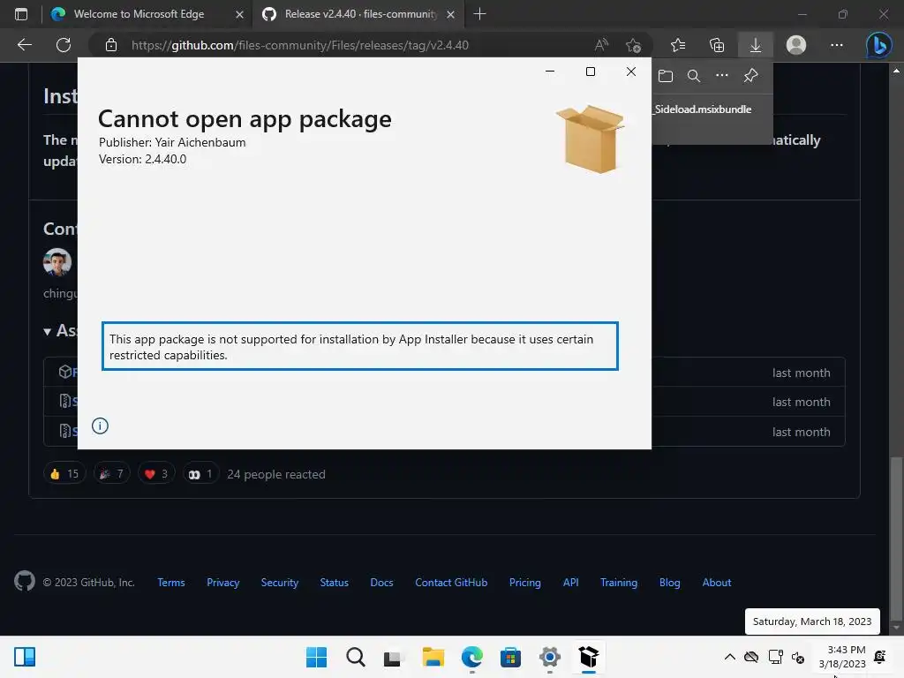Maximize the App Installer dialog
Image resolution: width=904 pixels, height=678 pixels.
[x=591, y=72]
